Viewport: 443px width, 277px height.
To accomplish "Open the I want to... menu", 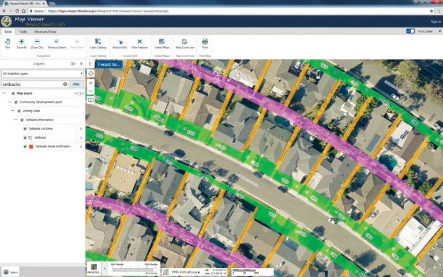I will pyautogui.click(x=109, y=64).
